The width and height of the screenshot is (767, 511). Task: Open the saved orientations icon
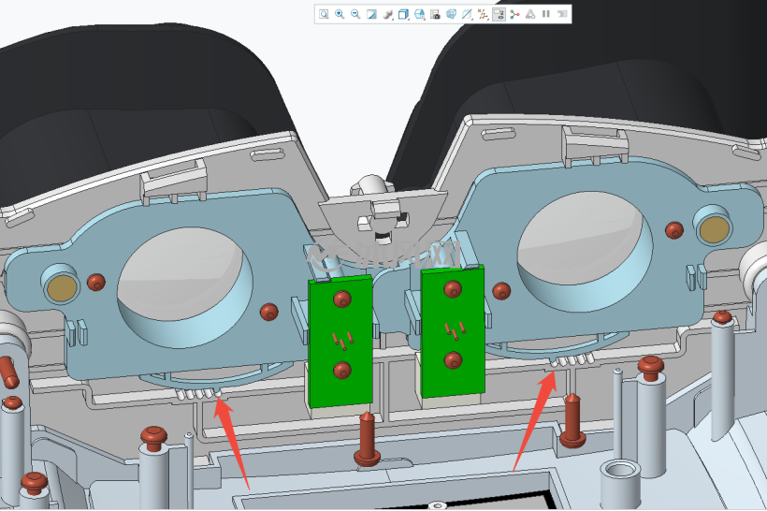tap(419, 14)
